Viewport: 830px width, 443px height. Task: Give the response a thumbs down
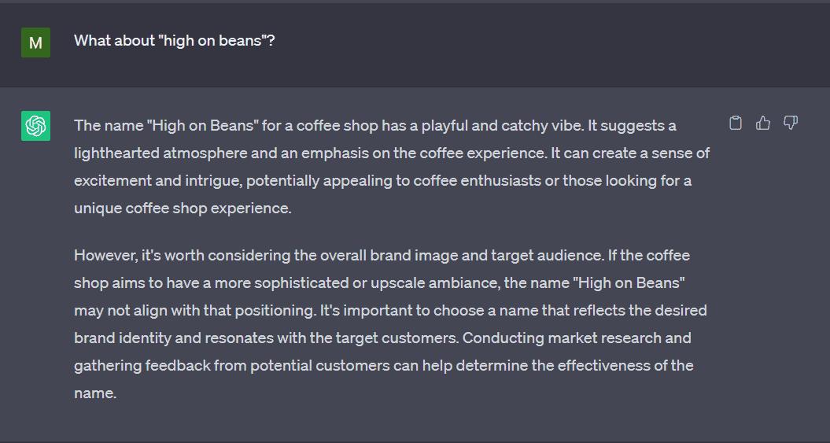[791, 123]
